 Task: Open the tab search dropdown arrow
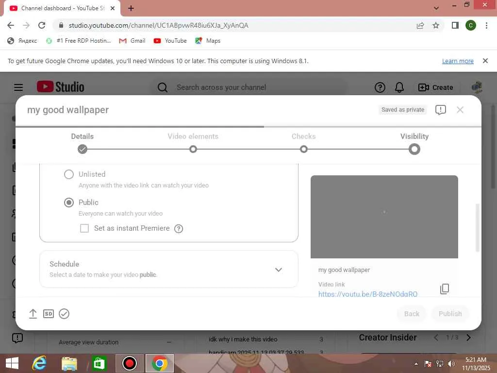click(436, 8)
